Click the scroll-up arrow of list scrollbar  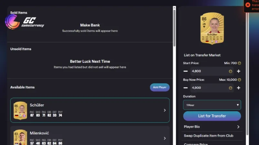[x=174, y=8]
